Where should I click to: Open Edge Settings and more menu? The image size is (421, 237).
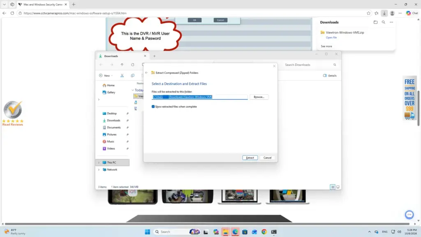400,13
